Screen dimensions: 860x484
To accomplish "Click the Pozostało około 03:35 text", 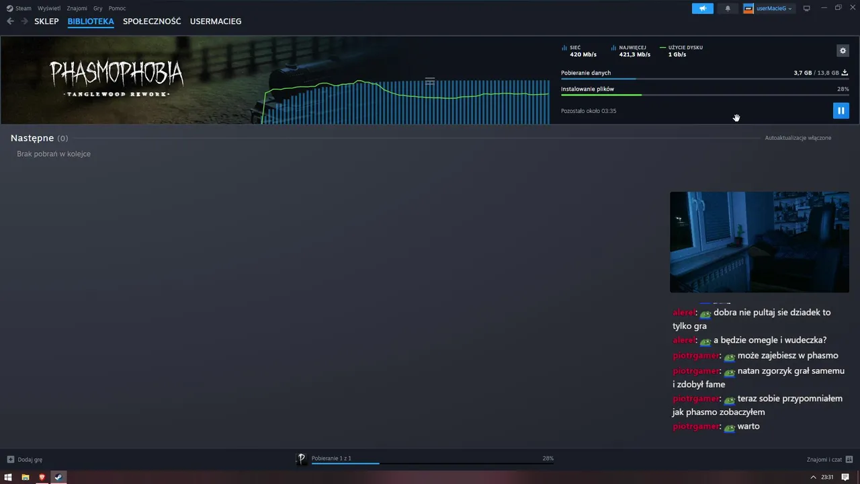I will 589,111.
